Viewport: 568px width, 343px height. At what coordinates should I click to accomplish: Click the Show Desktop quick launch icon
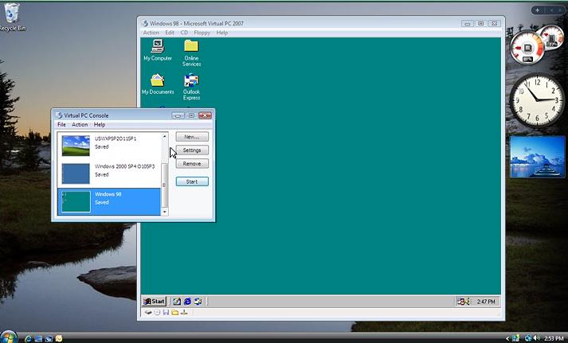coord(177,301)
